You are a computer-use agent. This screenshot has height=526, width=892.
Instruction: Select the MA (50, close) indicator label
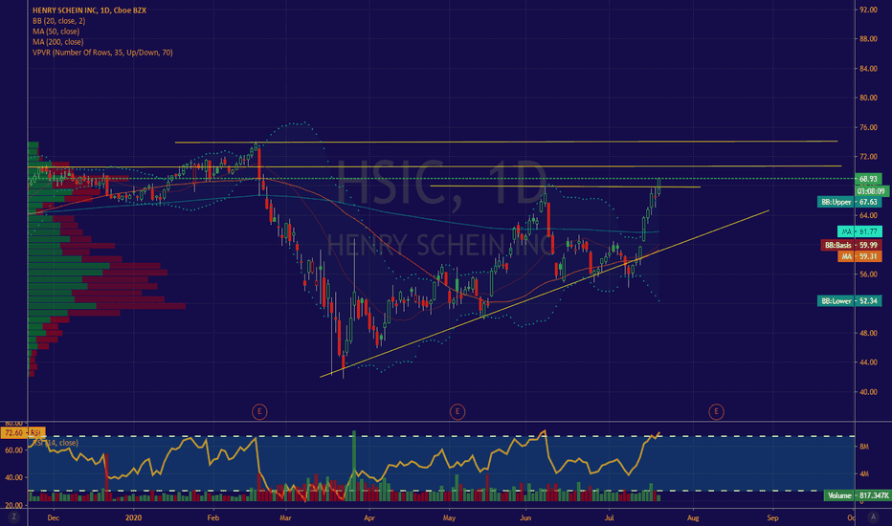[56, 32]
